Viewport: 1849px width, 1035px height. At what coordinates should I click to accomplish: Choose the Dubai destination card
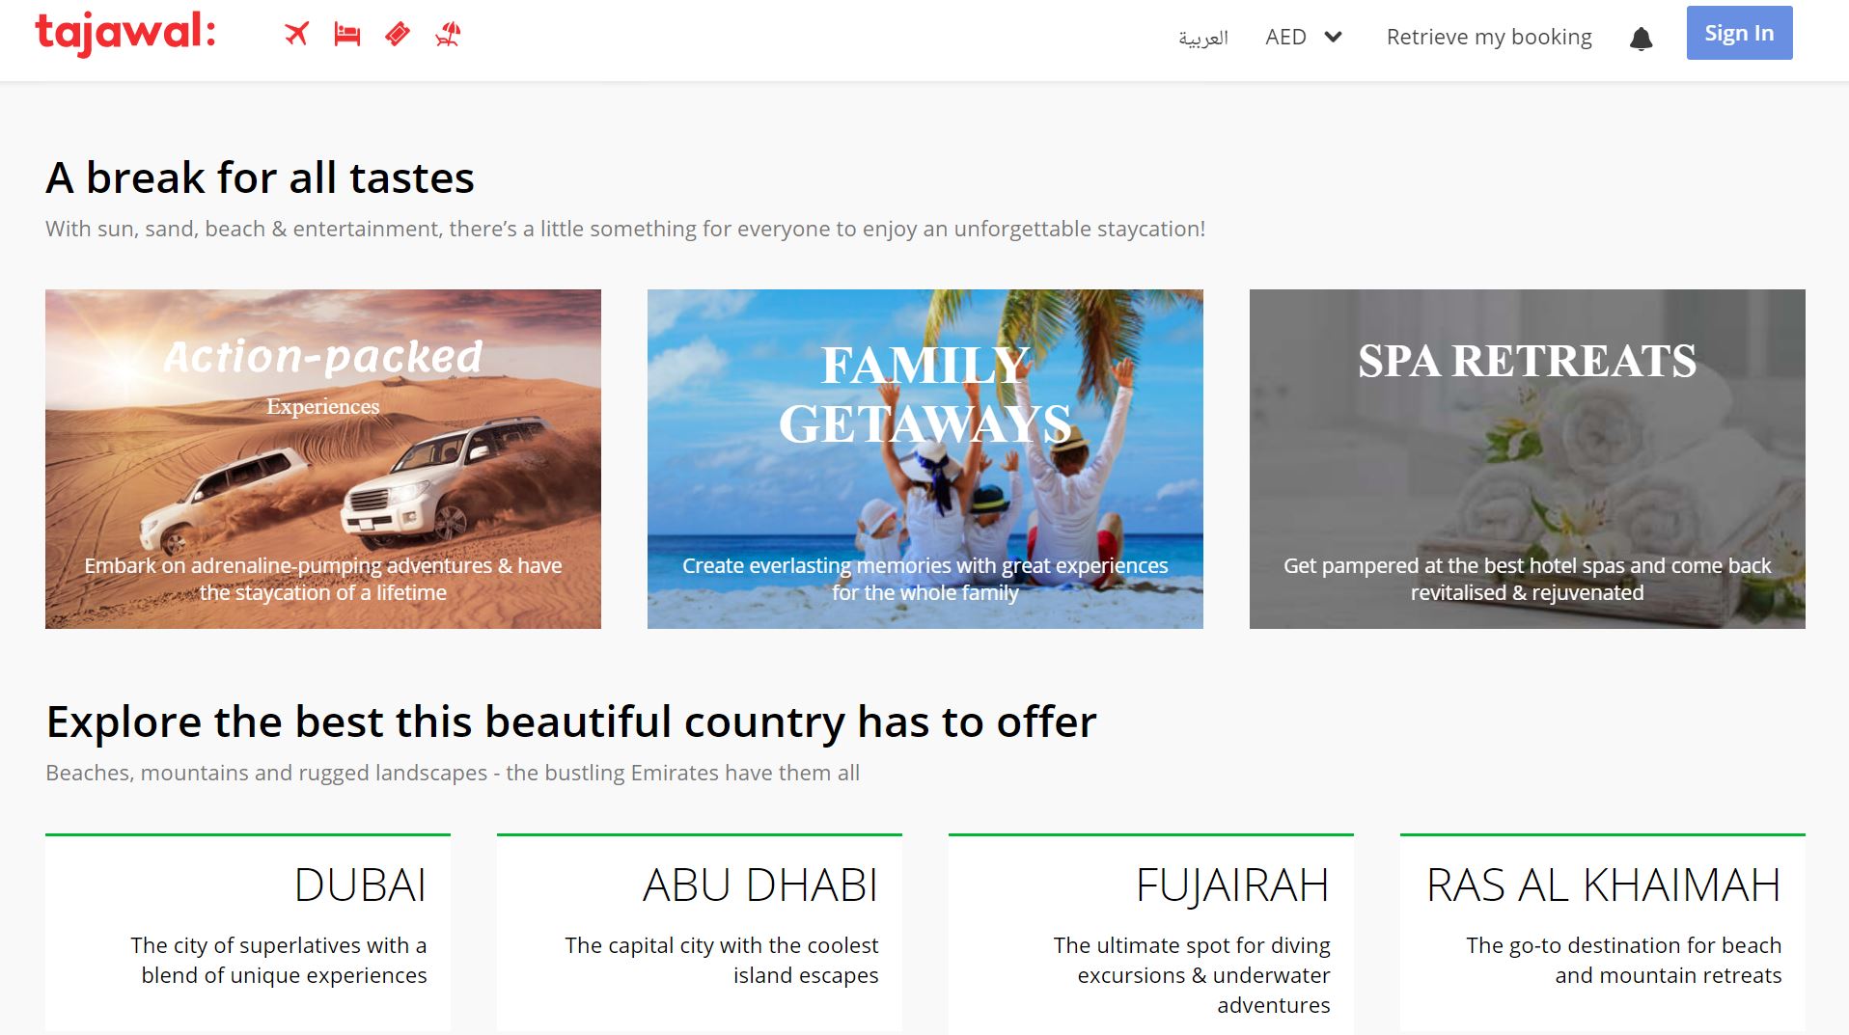pyautogui.click(x=248, y=931)
